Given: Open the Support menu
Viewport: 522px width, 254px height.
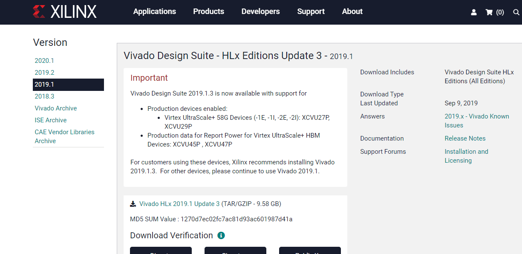Looking at the screenshot, I should pos(311,11).
